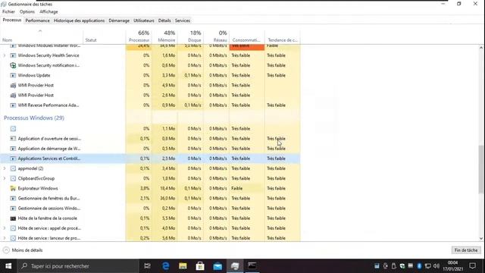Click Gestionnaire de sessions Windo... icon
The width and height of the screenshot is (485, 273).
tap(13, 209)
